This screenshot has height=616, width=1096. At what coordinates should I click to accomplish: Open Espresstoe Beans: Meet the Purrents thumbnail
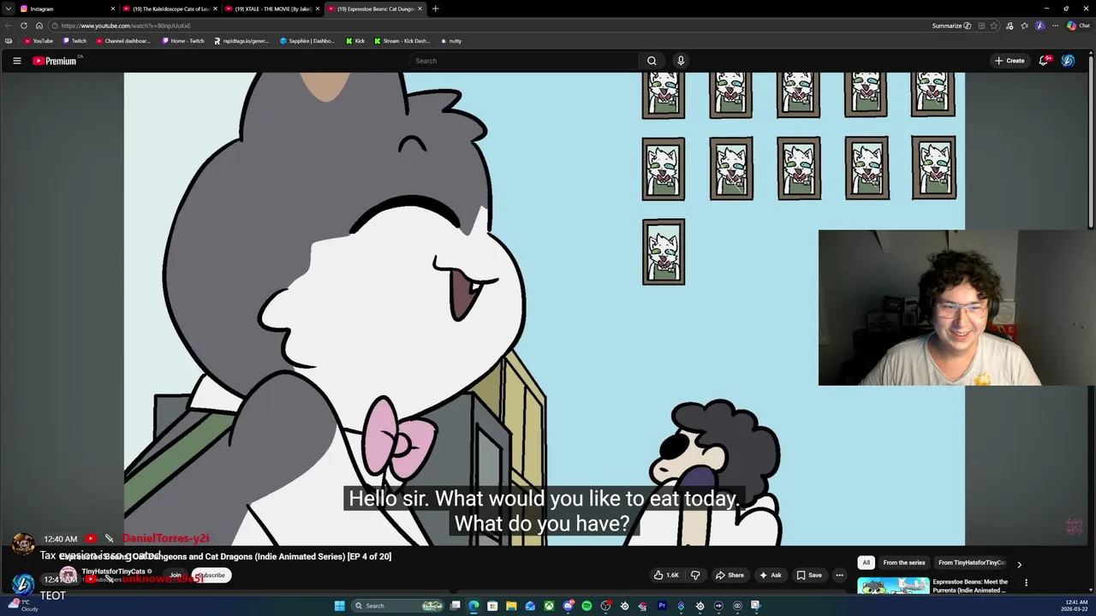pos(893,585)
